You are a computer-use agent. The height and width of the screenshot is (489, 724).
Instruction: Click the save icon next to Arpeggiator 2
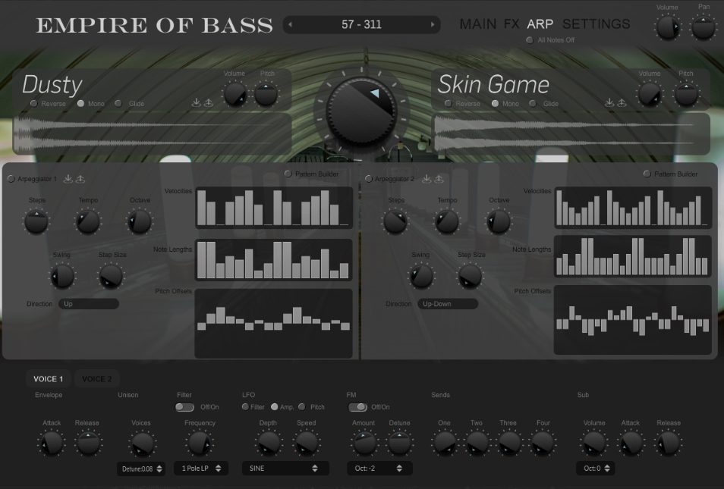[x=427, y=179]
